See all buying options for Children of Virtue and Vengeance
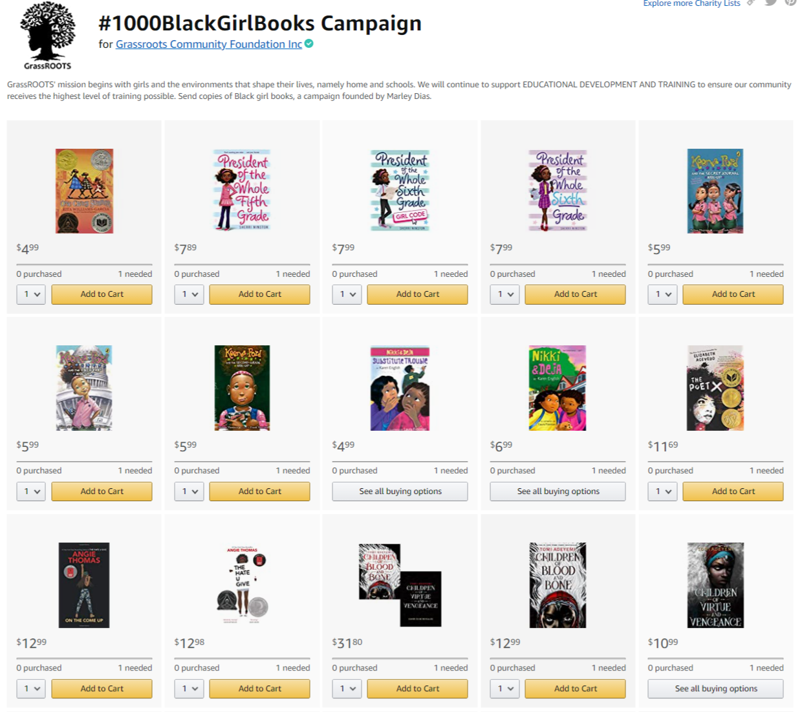 pyautogui.click(x=715, y=689)
